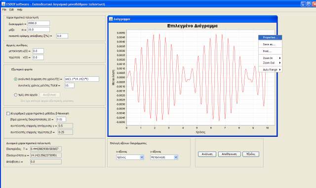The image size is (316, 188).
Task: Choose Properties... in the chart context menu
Action: pos(270,37)
